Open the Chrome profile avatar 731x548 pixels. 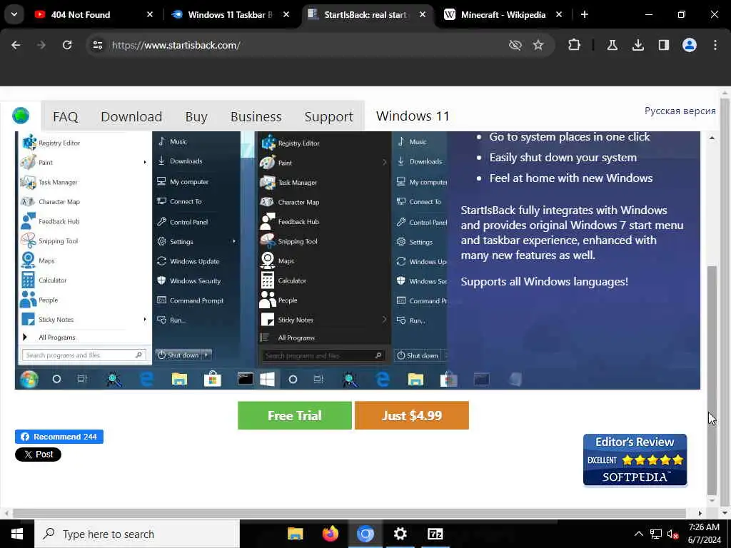pyautogui.click(x=689, y=45)
